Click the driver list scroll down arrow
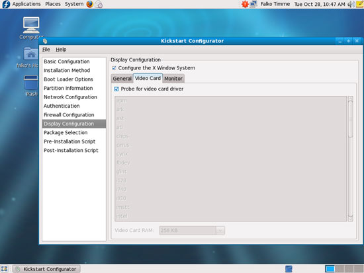 (351, 219)
